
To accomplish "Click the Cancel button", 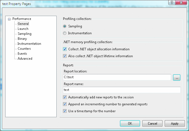I will (x=152, y=124).
